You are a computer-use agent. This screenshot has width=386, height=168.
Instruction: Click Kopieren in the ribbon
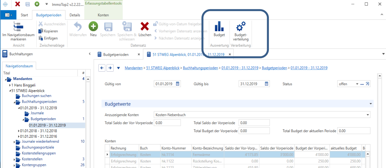click(x=48, y=31)
